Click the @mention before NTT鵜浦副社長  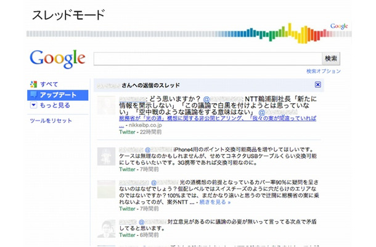[223, 99]
